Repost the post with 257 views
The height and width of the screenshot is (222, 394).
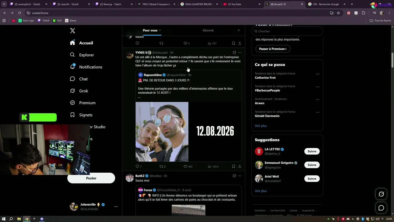161,43
